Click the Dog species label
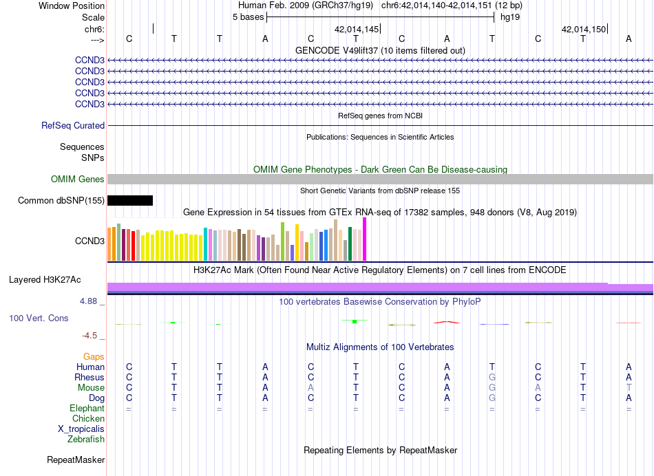654x476 pixels. click(x=96, y=398)
